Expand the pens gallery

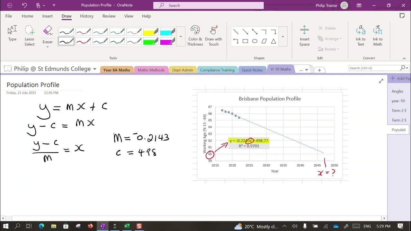pyautogui.click(x=181, y=36)
